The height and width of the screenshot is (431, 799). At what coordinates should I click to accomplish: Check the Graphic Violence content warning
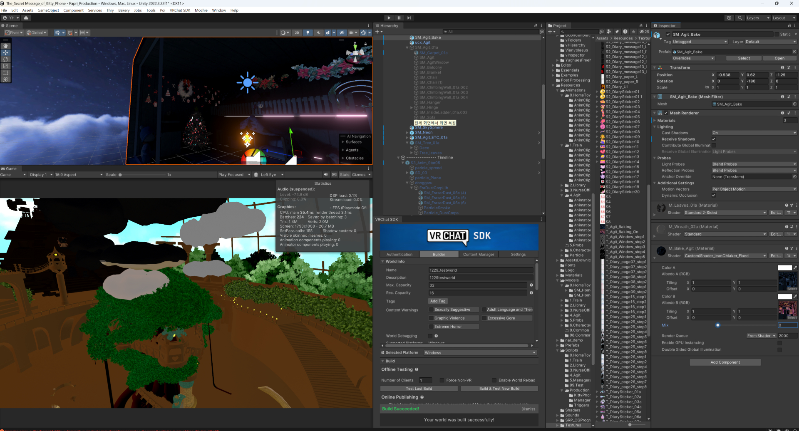coord(431,318)
